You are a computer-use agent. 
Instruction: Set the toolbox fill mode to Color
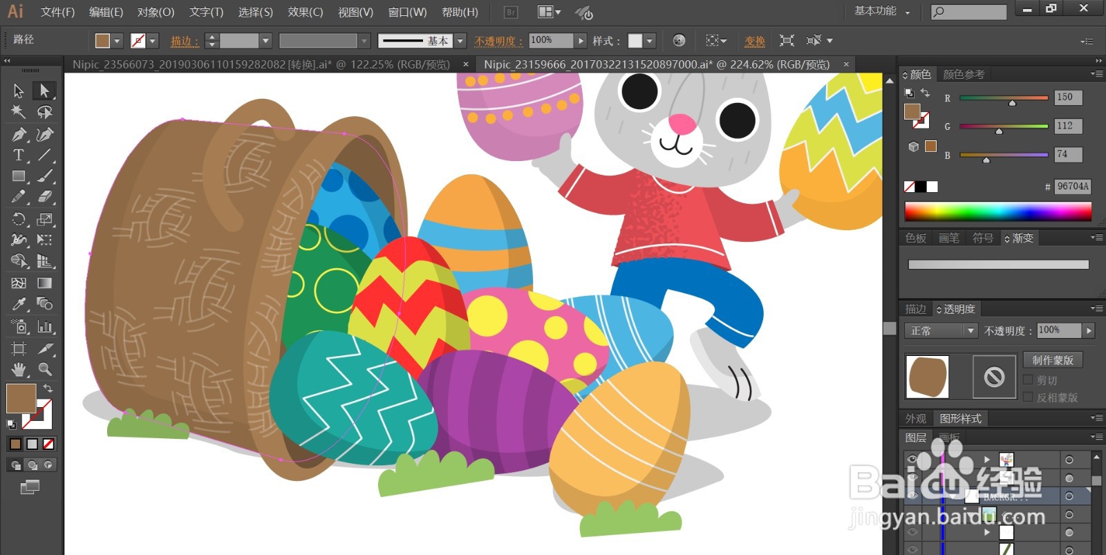[15, 444]
